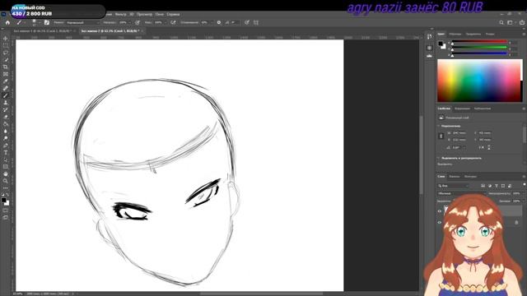Switch to the Образцы tab

point(455,34)
